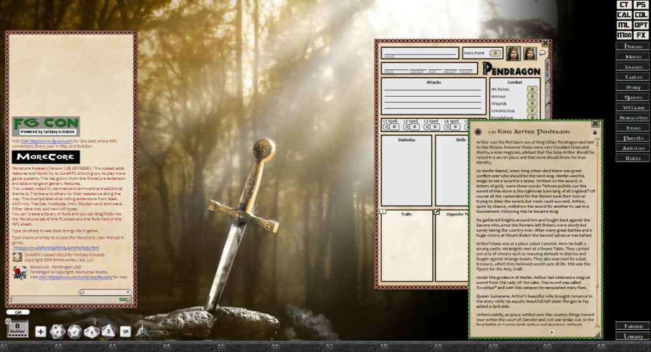This screenshot has height=352, width=651.
Task: Open the Skirmishes list in sidebar
Action: 633,118
